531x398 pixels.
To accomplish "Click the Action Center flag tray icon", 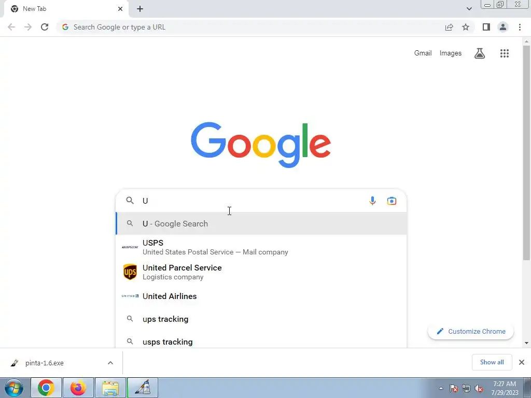I will (x=454, y=388).
